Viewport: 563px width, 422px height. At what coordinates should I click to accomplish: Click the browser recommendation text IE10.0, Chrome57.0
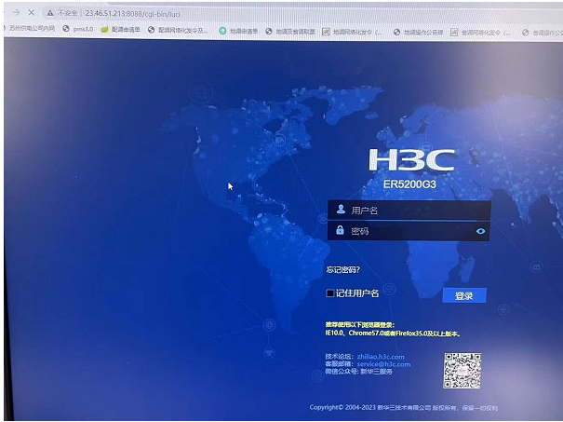[393, 334]
